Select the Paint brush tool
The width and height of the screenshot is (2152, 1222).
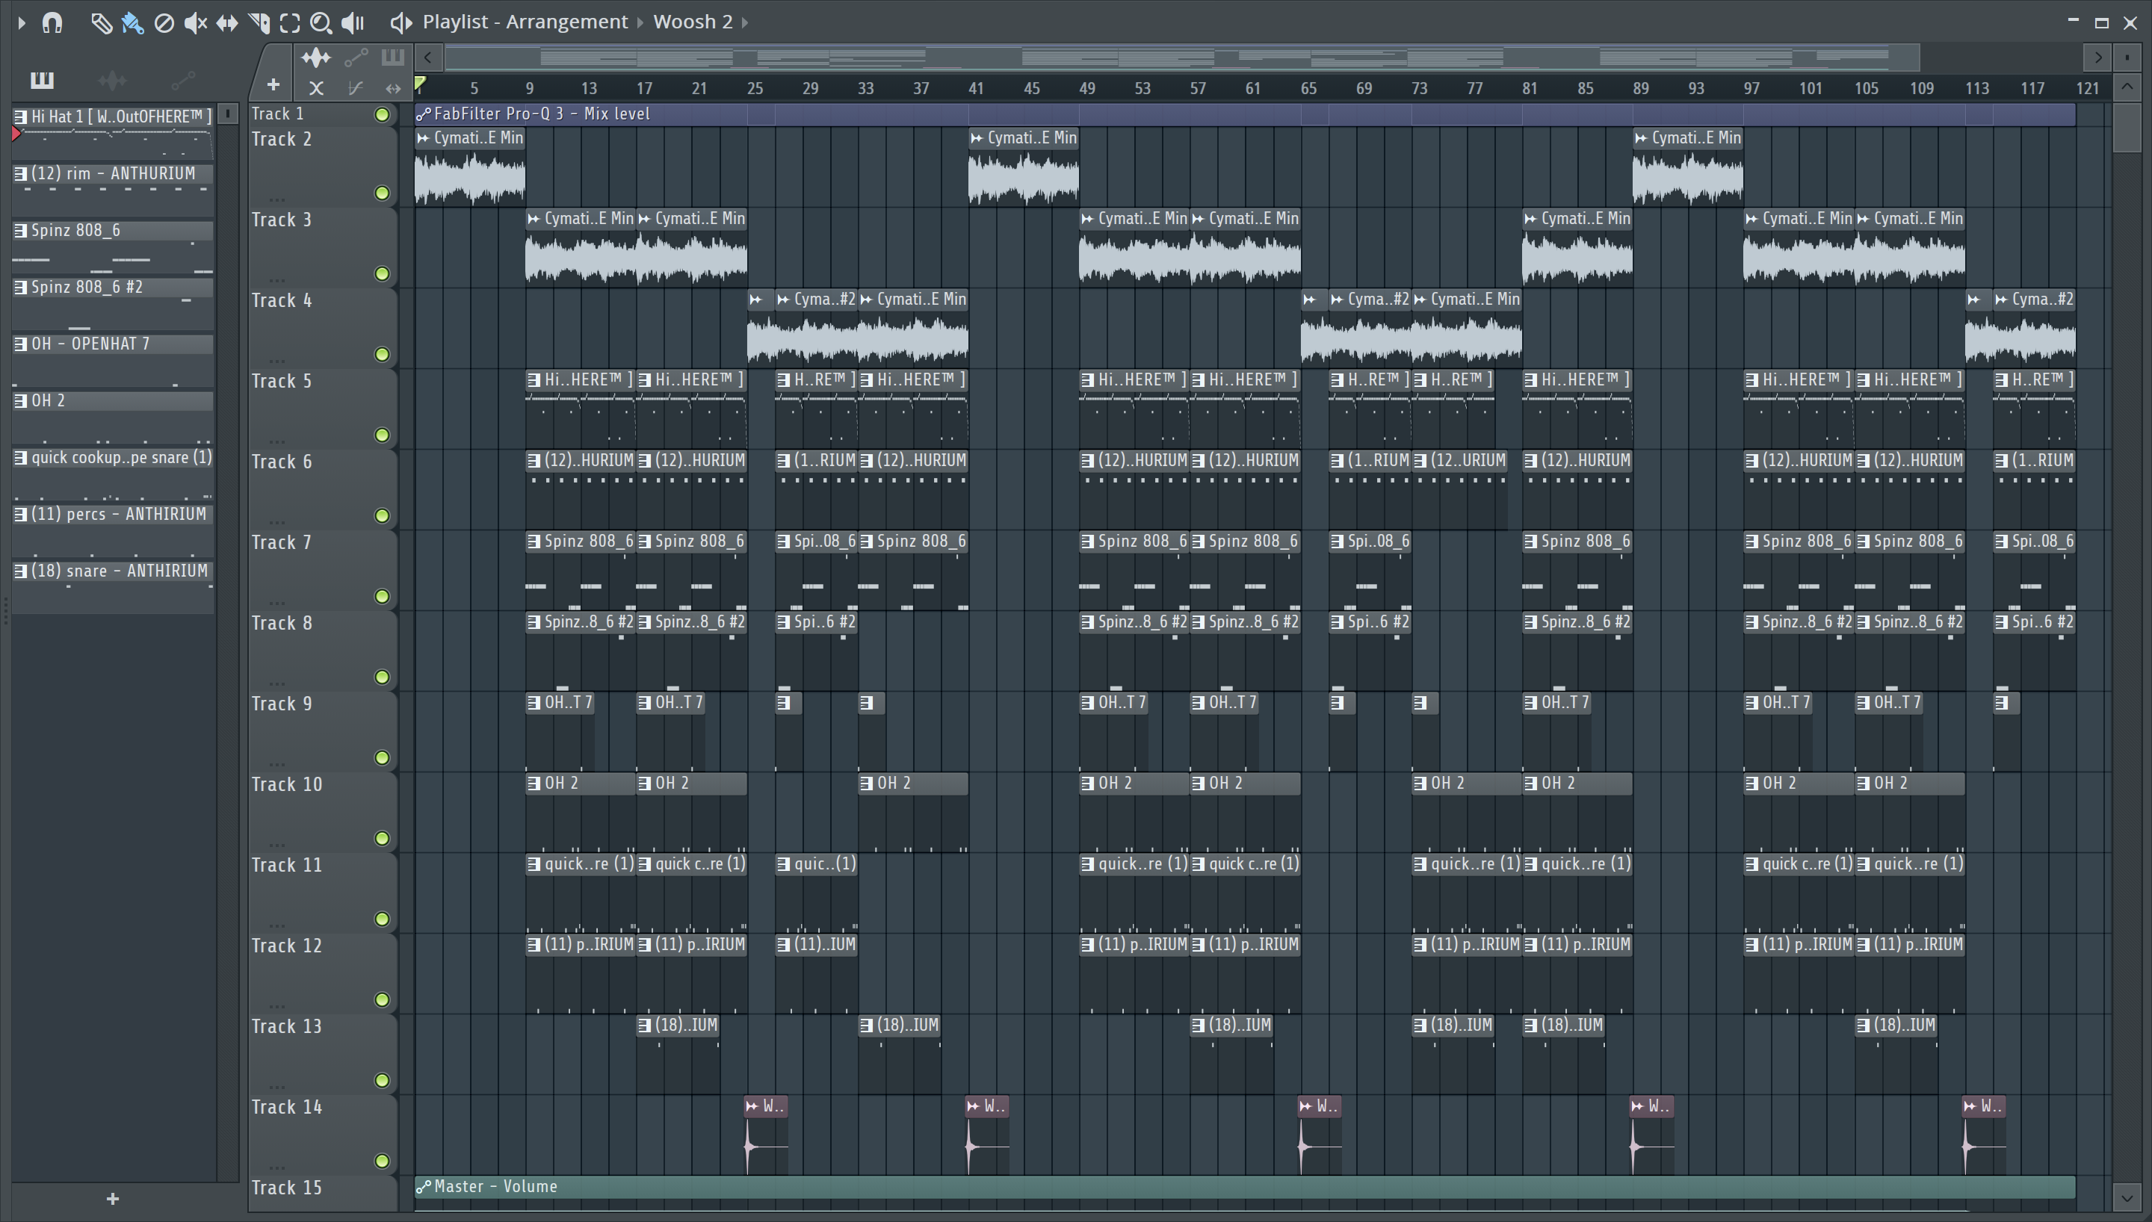[132, 22]
